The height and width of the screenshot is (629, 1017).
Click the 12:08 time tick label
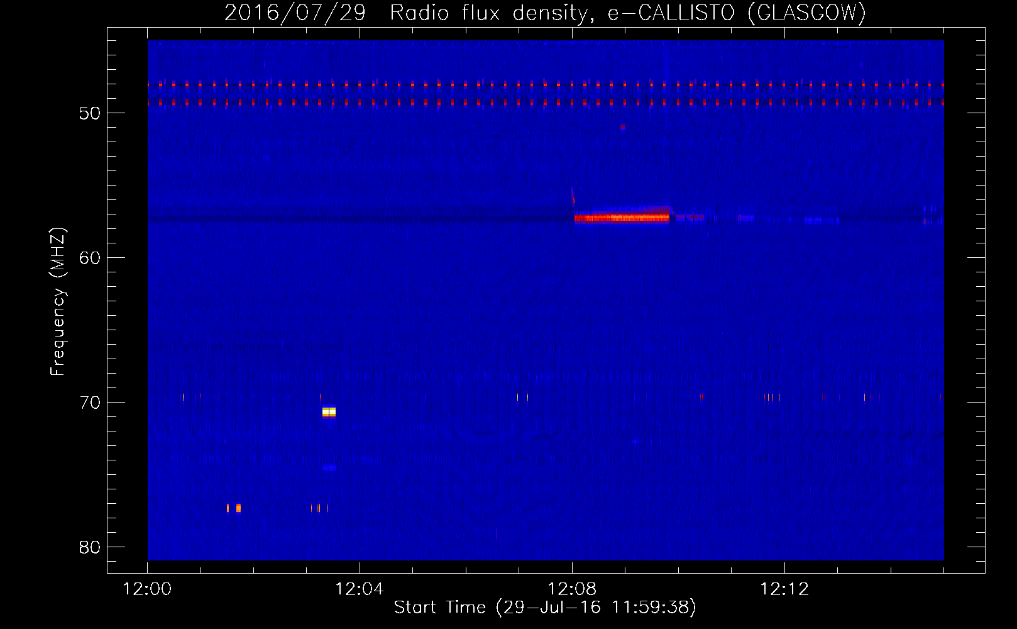coord(572,589)
